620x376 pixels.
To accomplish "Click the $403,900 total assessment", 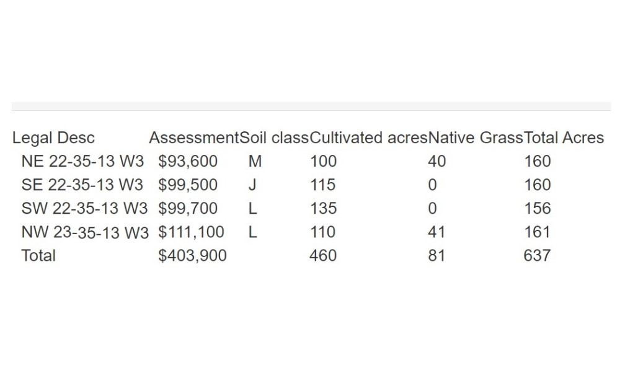I will pyautogui.click(x=193, y=256).
